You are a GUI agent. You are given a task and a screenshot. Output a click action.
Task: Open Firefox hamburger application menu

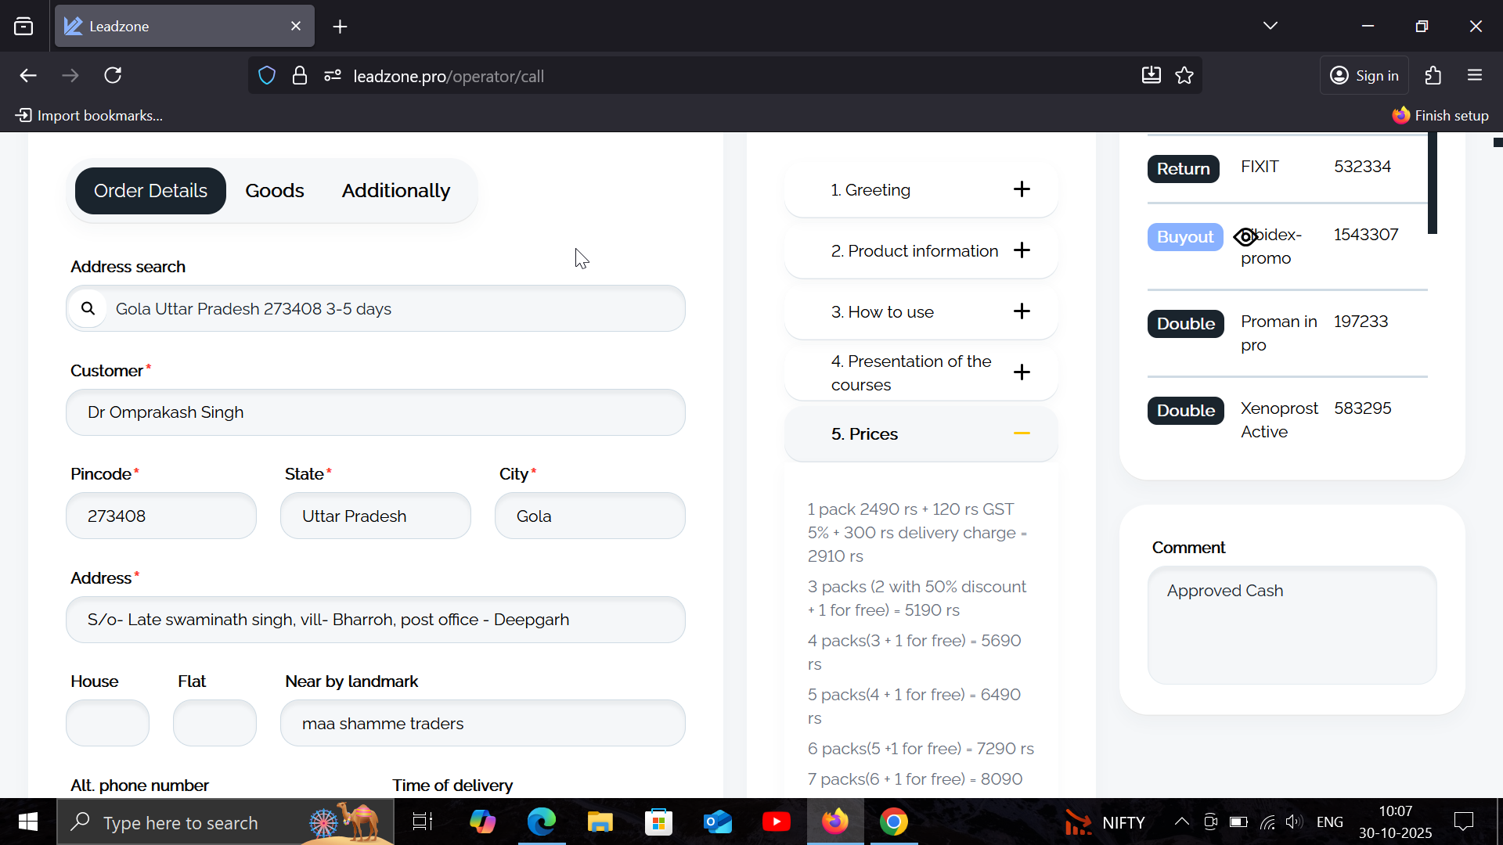1475,76
